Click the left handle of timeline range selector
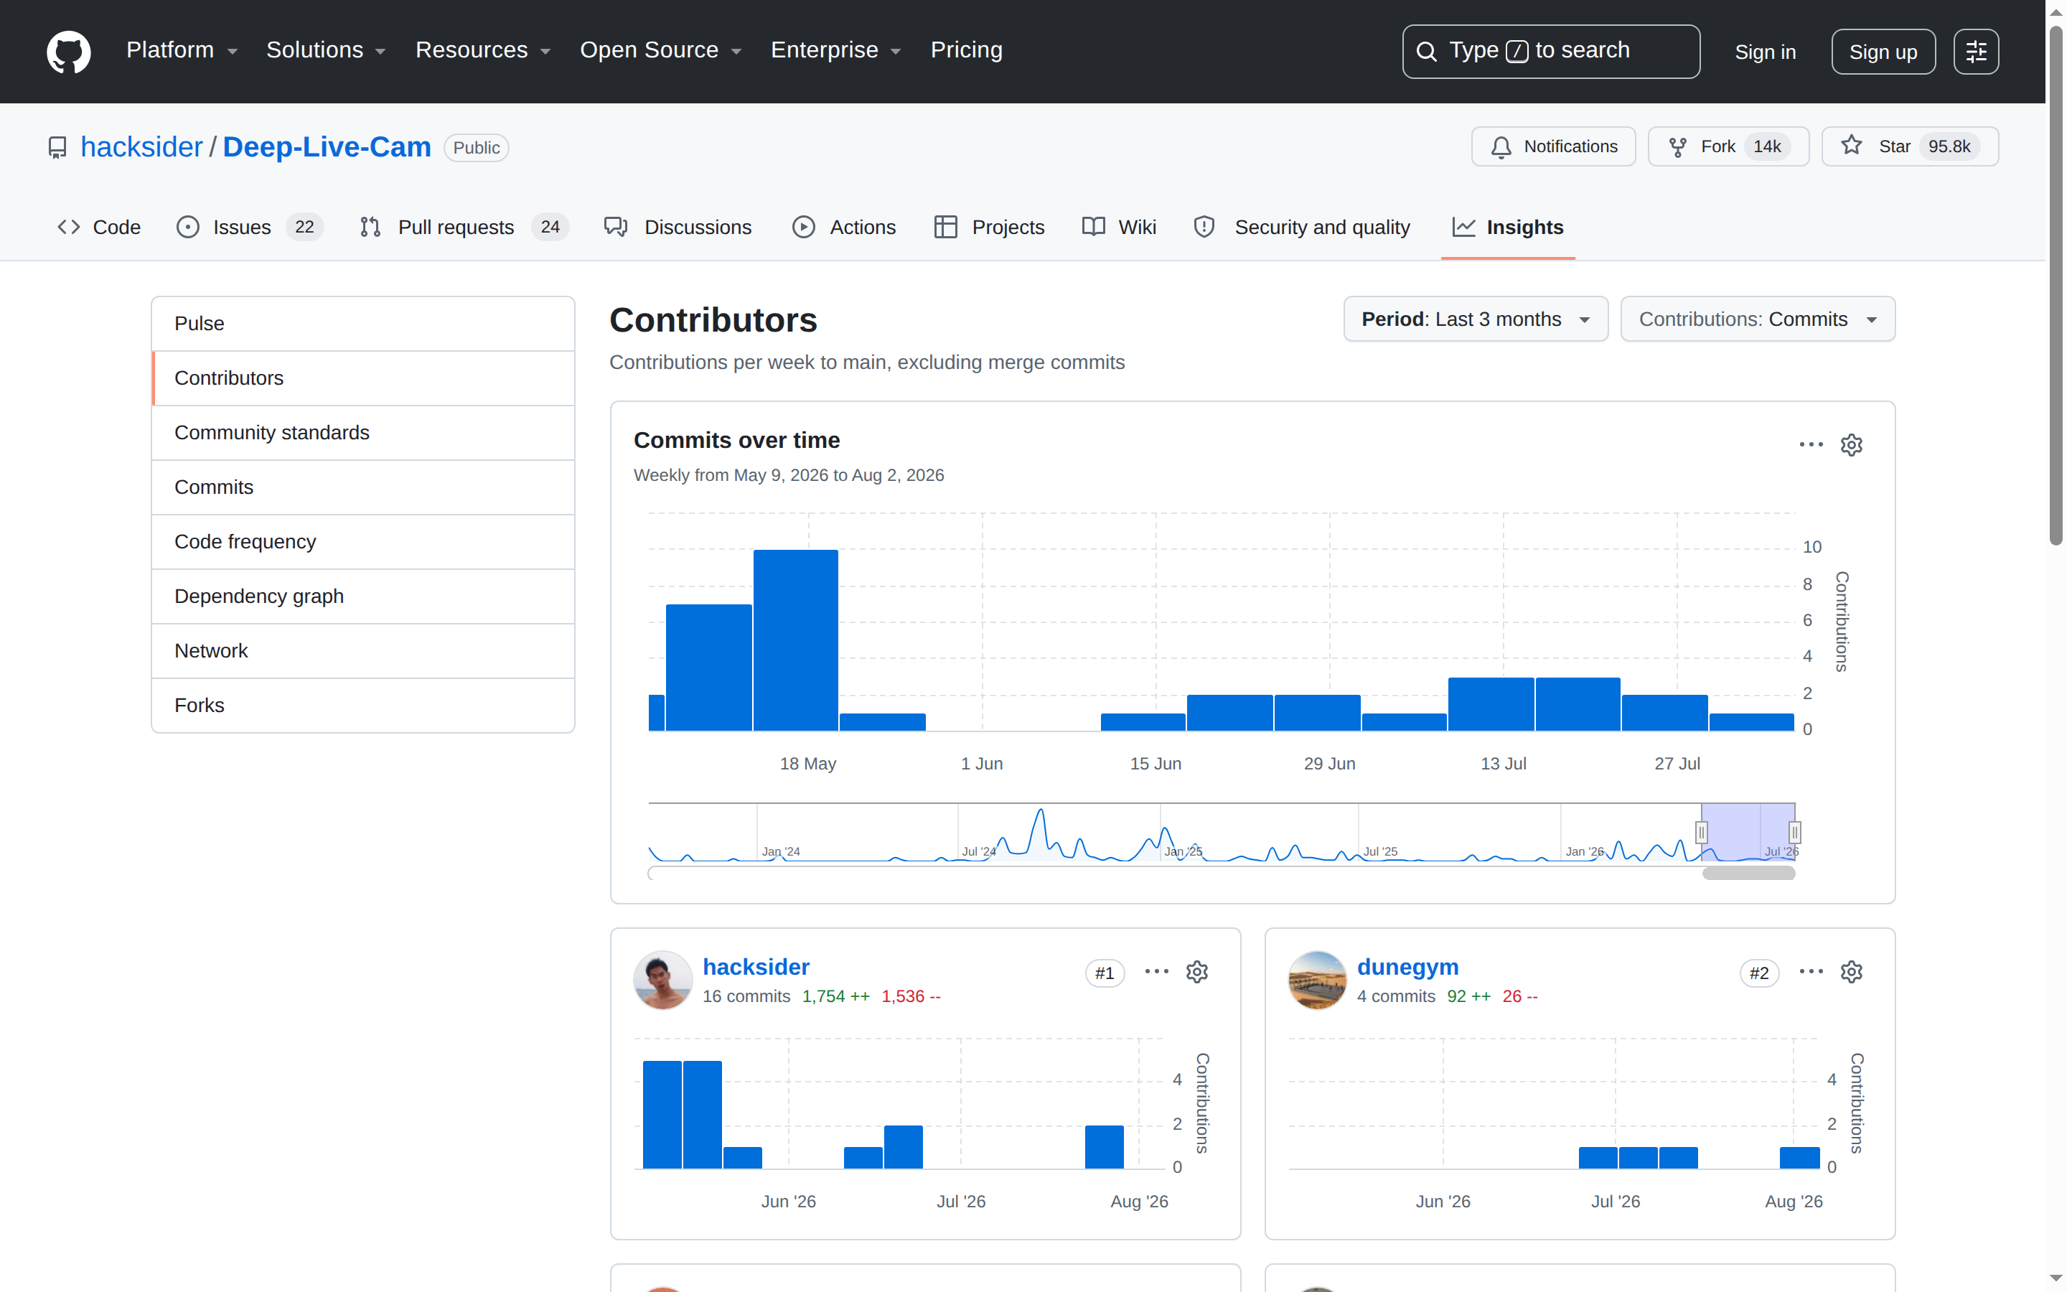2067x1292 pixels. [x=1700, y=833]
